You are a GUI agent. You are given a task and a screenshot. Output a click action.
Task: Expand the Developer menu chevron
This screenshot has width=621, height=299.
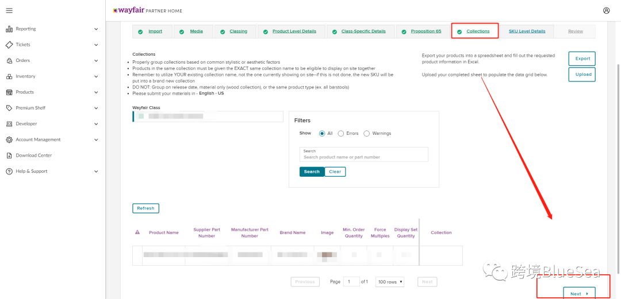tap(96, 124)
